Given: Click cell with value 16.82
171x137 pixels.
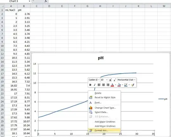Looking at the screenshot, I should [11, 86].
